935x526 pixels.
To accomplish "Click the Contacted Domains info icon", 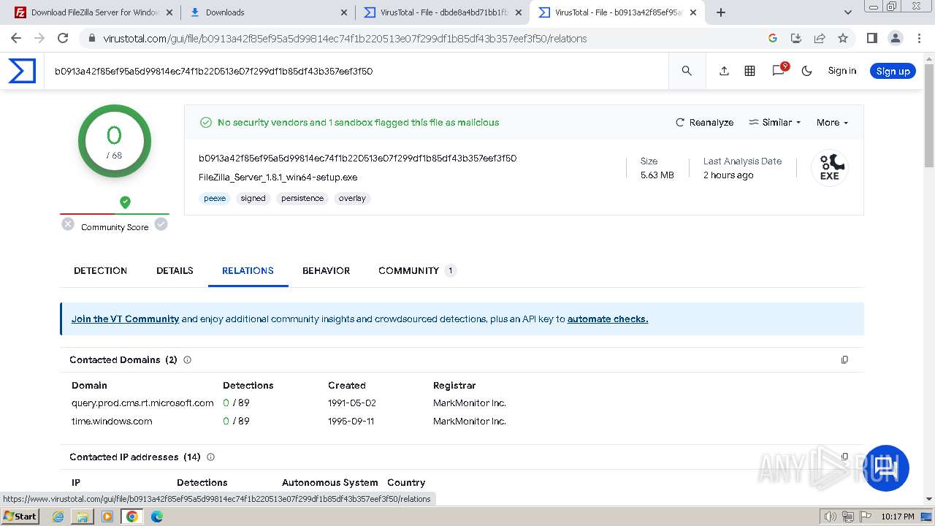I will click(x=187, y=359).
